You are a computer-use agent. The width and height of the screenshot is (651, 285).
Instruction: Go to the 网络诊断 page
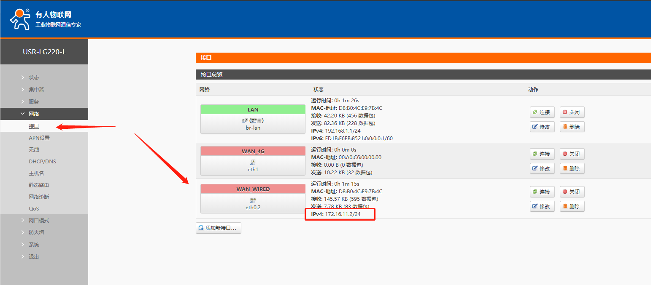(x=39, y=197)
